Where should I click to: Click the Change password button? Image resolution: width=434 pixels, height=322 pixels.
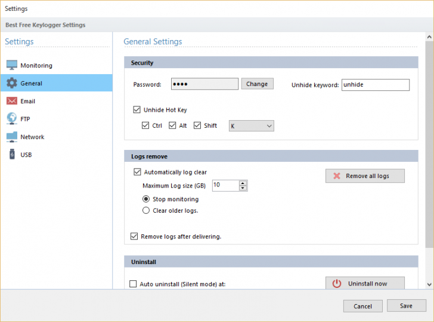tap(258, 84)
